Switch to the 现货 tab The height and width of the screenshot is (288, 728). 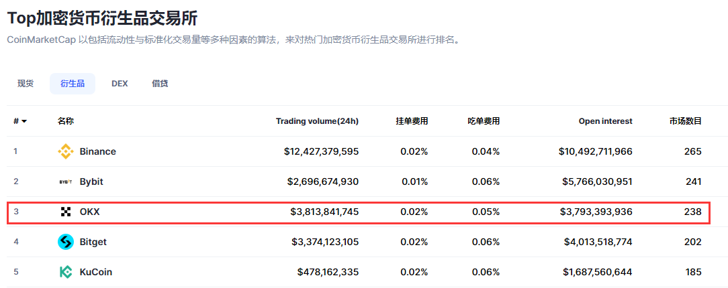(26, 84)
